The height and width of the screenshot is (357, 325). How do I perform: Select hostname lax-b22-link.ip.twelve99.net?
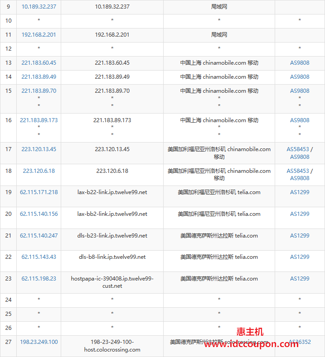click(112, 192)
